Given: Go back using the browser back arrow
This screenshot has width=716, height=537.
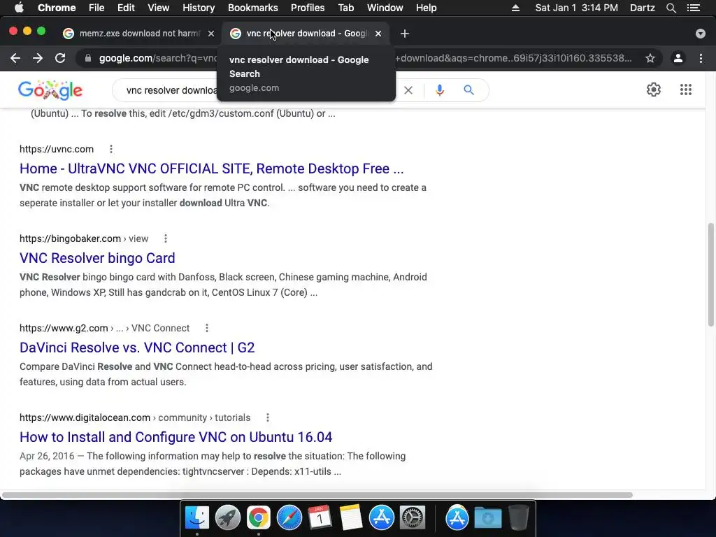Looking at the screenshot, I should 15,58.
